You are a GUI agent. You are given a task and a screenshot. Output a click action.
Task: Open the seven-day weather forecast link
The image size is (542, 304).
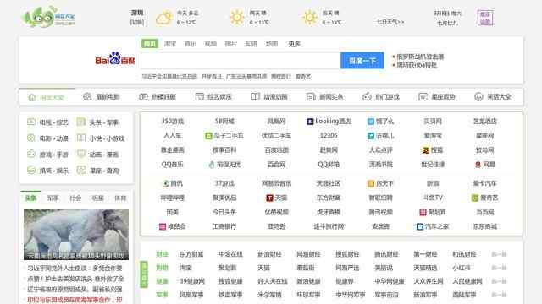(390, 22)
